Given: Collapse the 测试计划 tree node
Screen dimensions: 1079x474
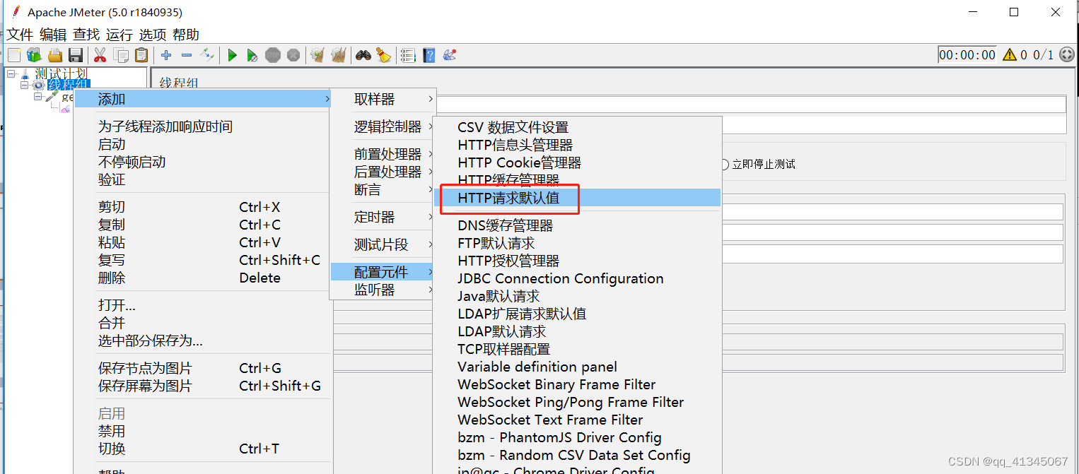Looking at the screenshot, I should 11,73.
